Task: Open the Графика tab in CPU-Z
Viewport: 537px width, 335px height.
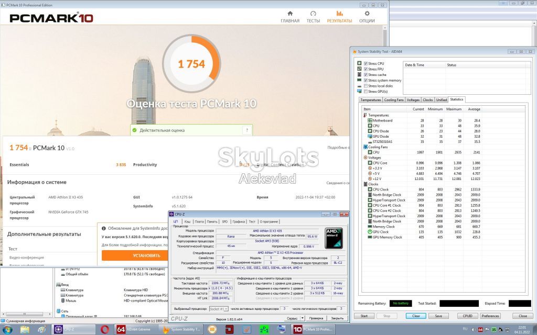Action: (239, 221)
